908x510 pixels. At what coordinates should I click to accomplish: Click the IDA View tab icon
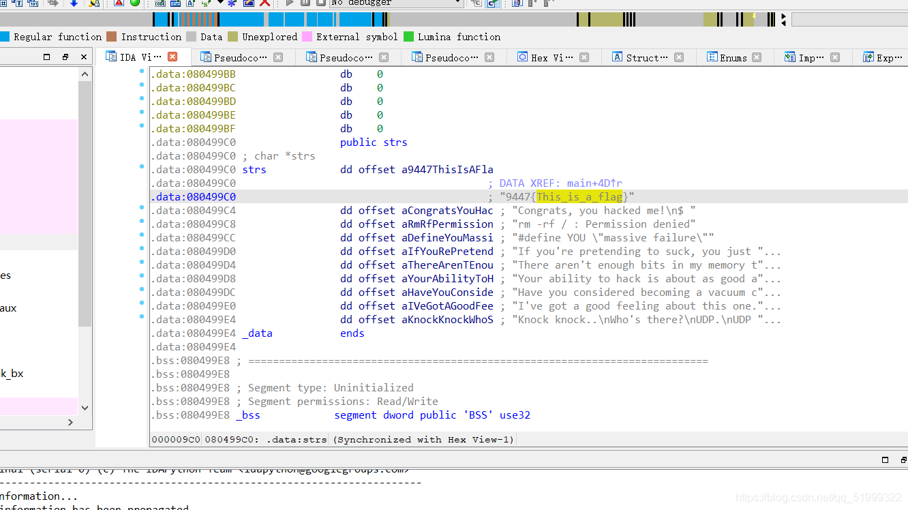tap(111, 57)
